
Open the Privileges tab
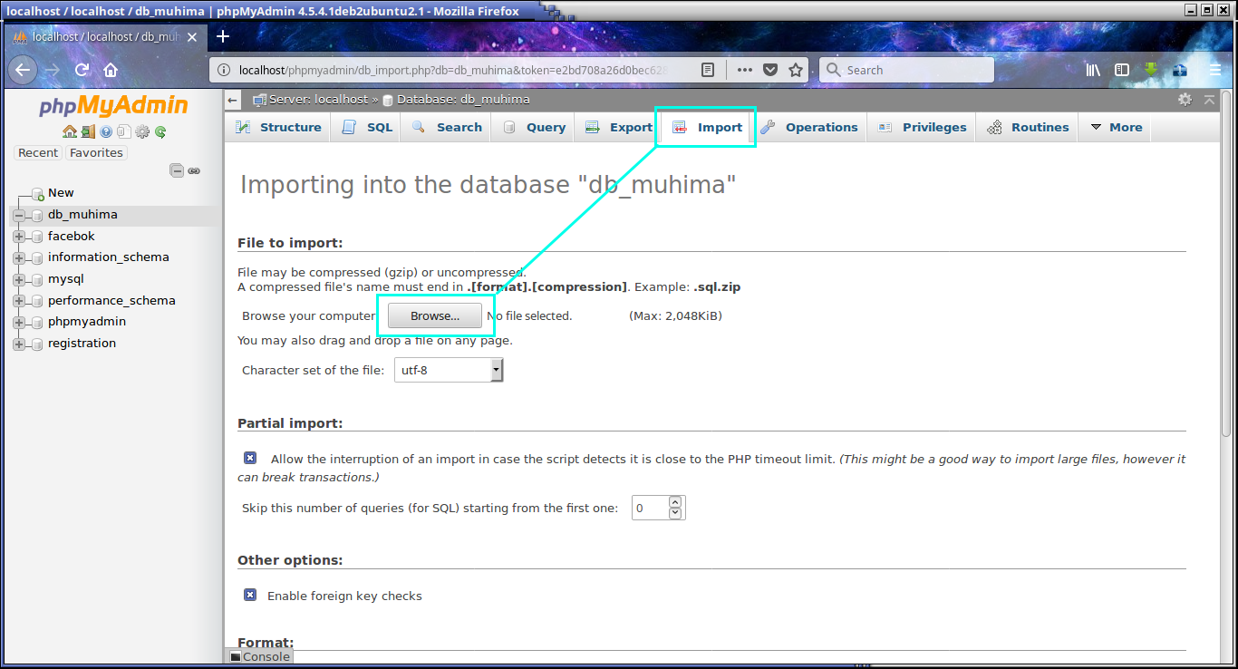[x=922, y=127]
